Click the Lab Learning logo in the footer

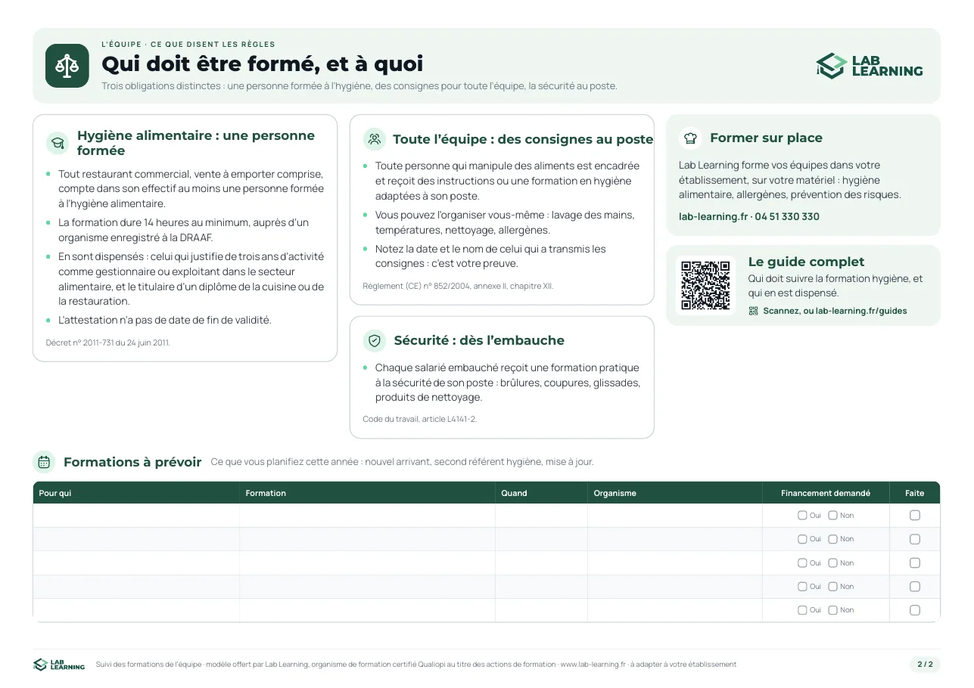[x=59, y=665]
